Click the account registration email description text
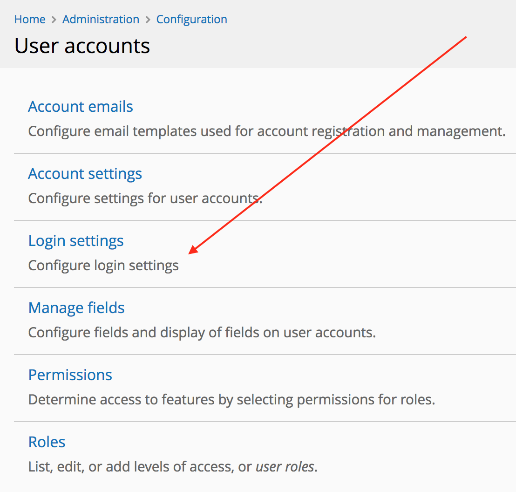This screenshot has height=492, width=516. [x=266, y=131]
